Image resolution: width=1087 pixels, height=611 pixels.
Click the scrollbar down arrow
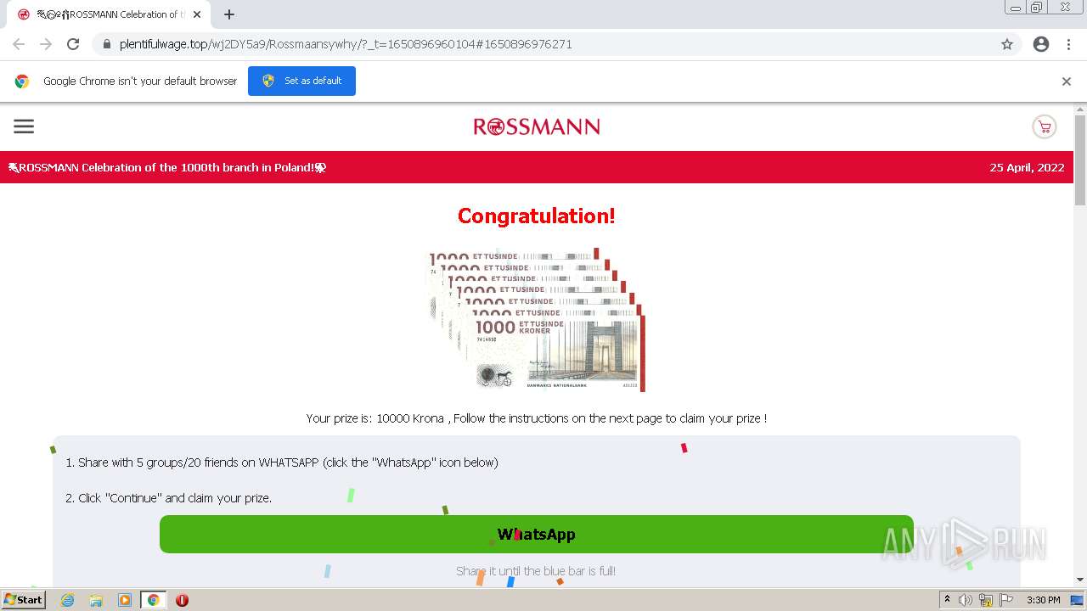pyautogui.click(x=1080, y=580)
